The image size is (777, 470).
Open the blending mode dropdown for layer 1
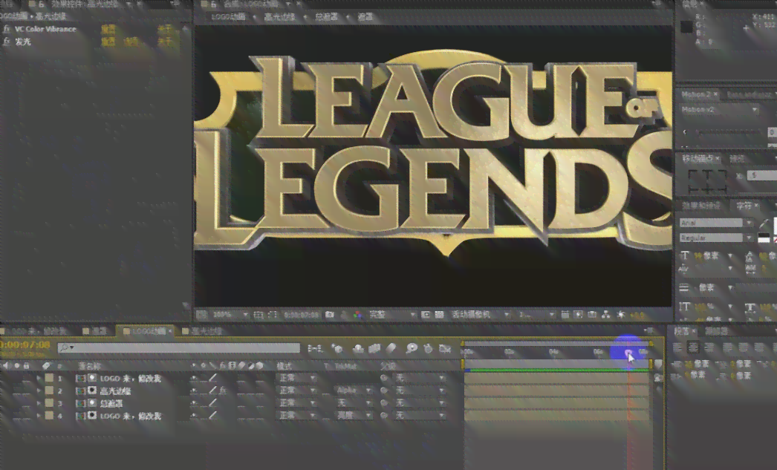(x=296, y=379)
